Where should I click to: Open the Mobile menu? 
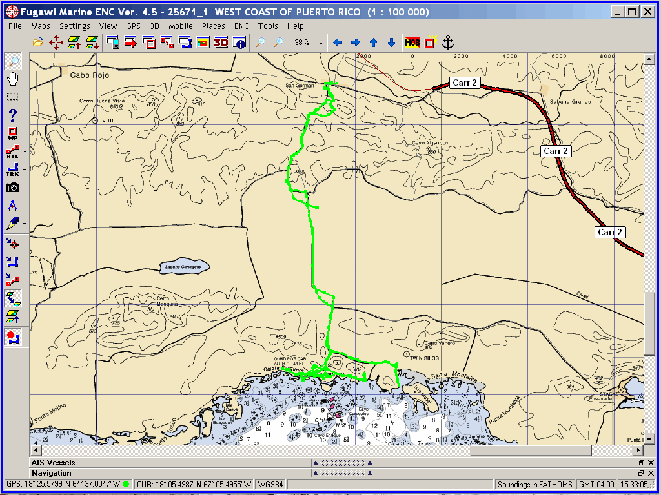181,26
